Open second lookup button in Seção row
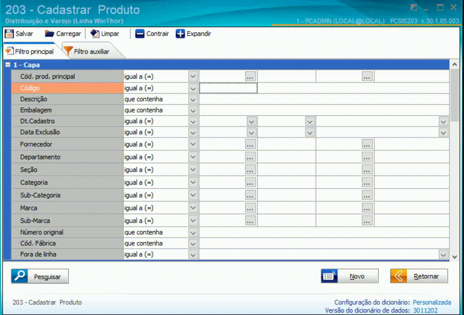464x315 pixels. pyautogui.click(x=367, y=170)
